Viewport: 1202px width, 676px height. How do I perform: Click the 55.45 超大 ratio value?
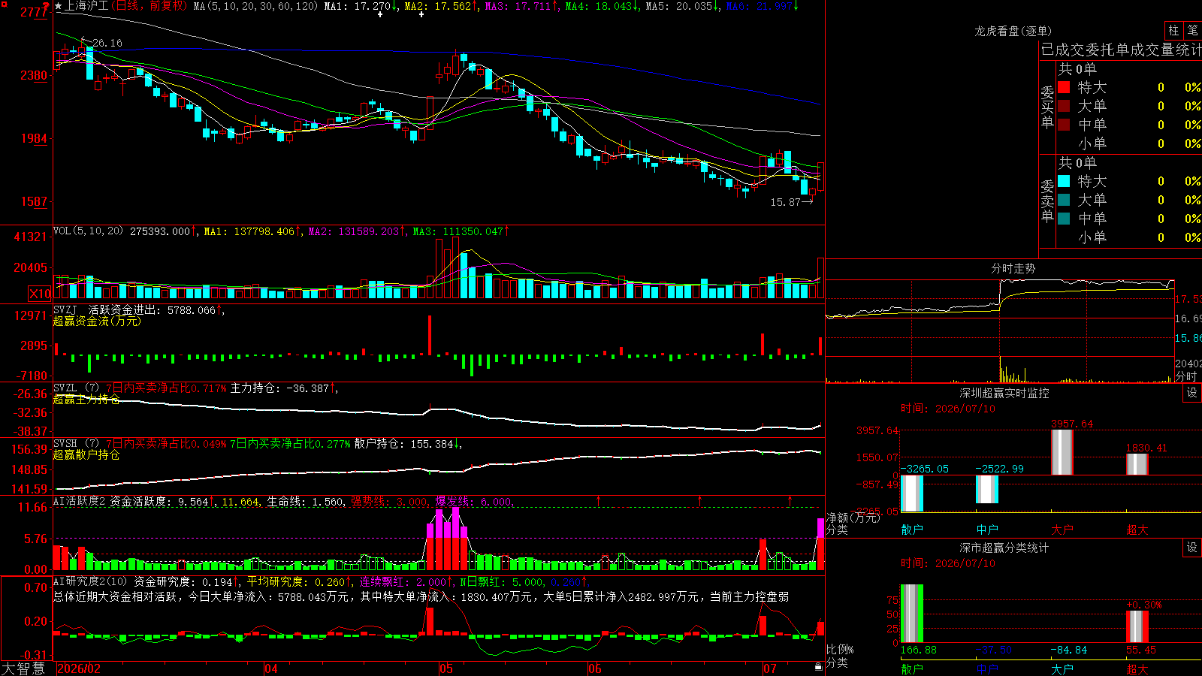pos(1140,650)
